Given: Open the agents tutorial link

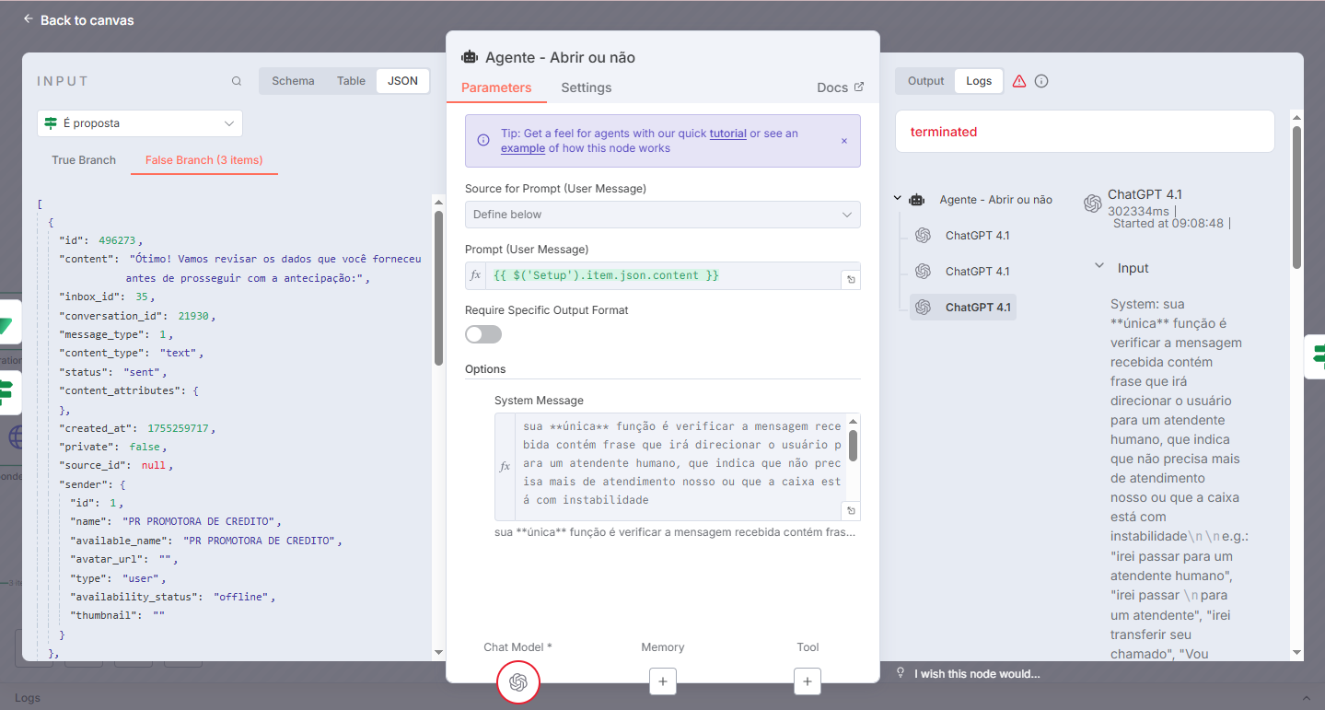Looking at the screenshot, I should tap(727, 134).
